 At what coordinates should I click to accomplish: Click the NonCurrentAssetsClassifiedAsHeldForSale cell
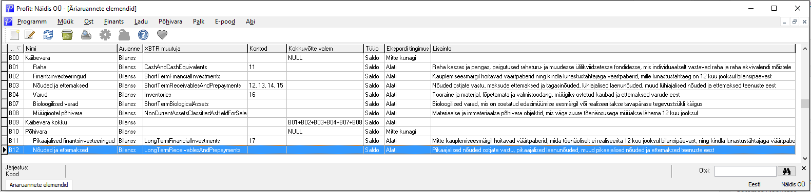pyautogui.click(x=195, y=113)
